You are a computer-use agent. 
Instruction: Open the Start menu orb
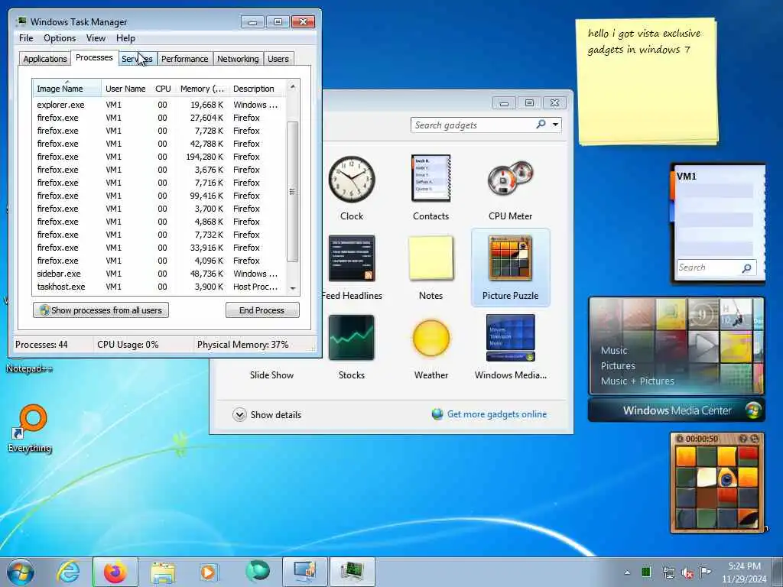21,572
